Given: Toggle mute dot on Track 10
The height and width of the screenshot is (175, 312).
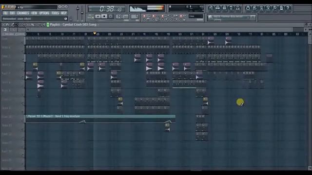Looking at the screenshot, I should click(x=22, y=121).
